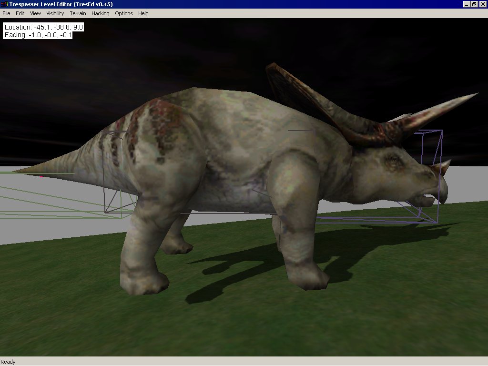Restore down the Trespasser Level Editor window
The width and height of the screenshot is (488, 366).
click(474, 4)
